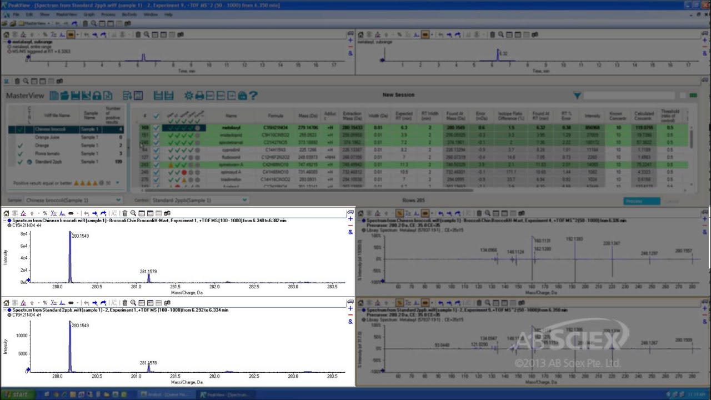Click the printer icon in MasterView toolbar
This screenshot has height=400, width=711.
[199, 96]
